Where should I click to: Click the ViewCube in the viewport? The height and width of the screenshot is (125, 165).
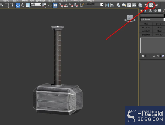coord(130,18)
